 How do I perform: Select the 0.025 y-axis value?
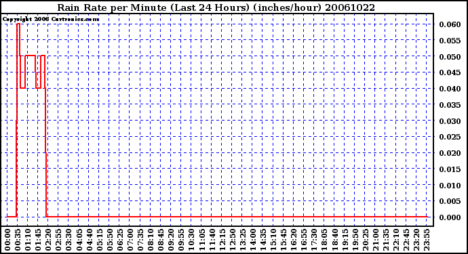450,137
